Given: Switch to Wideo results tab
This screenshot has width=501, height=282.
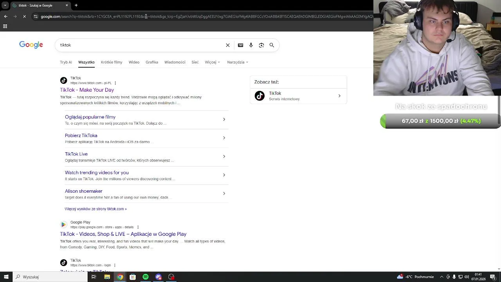Looking at the screenshot, I should [x=134, y=62].
